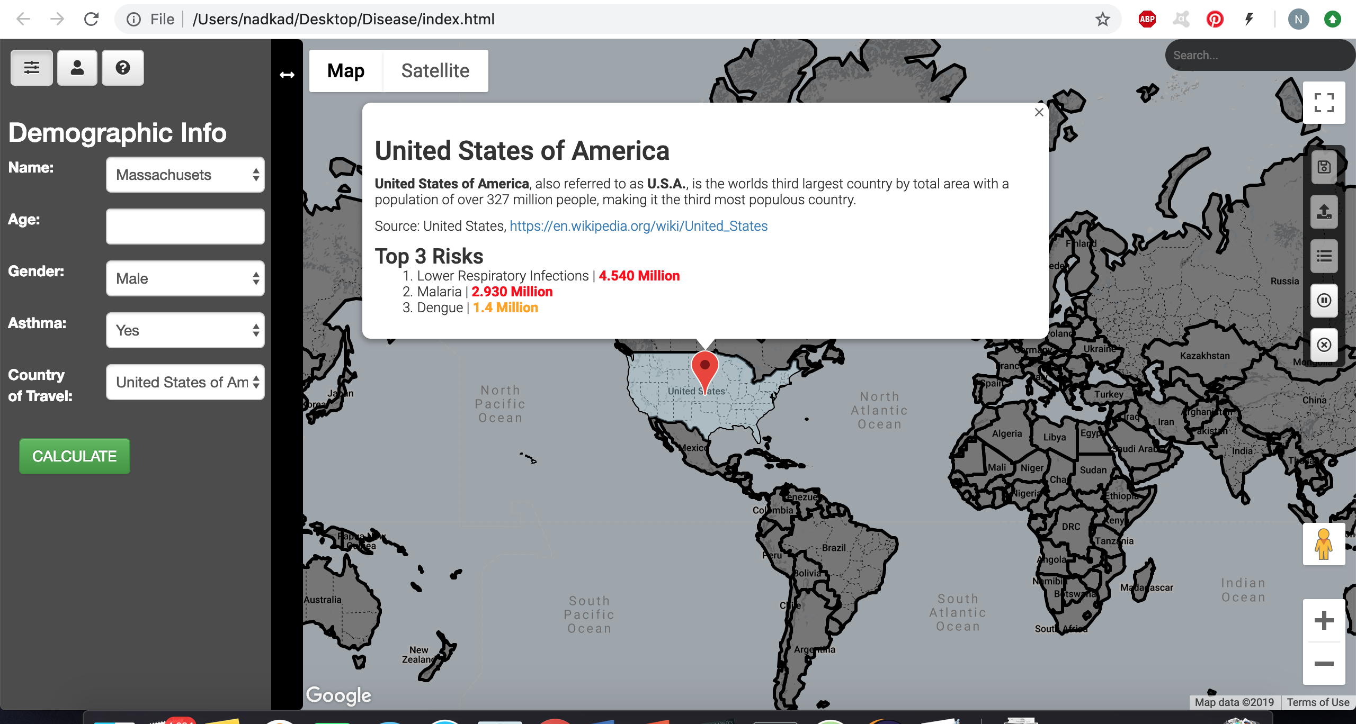Click the save disk icon on map
The height and width of the screenshot is (724, 1356).
pyautogui.click(x=1324, y=167)
